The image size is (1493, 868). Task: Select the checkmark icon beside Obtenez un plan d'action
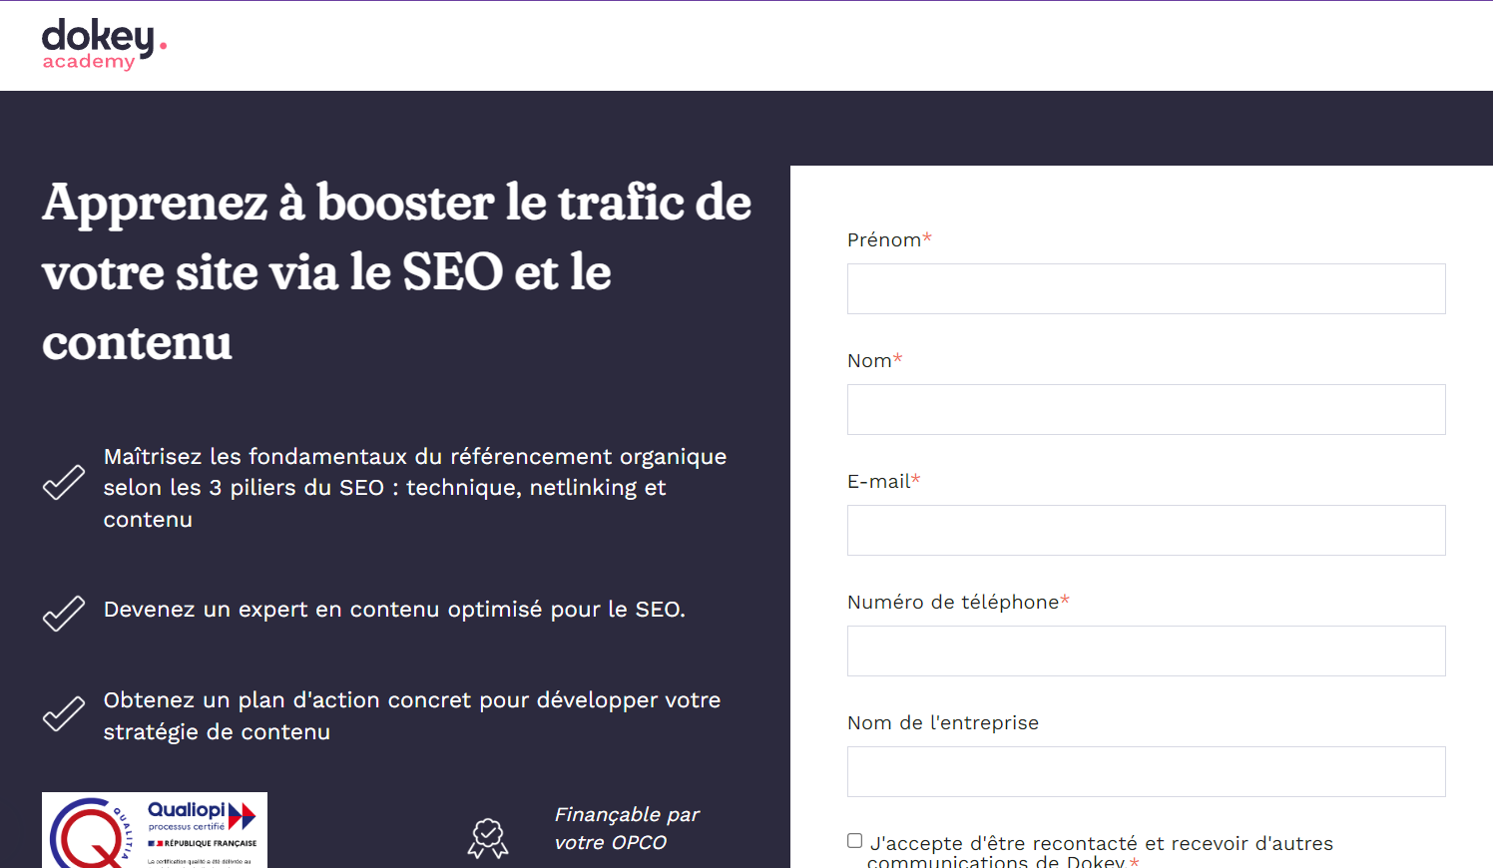(64, 713)
